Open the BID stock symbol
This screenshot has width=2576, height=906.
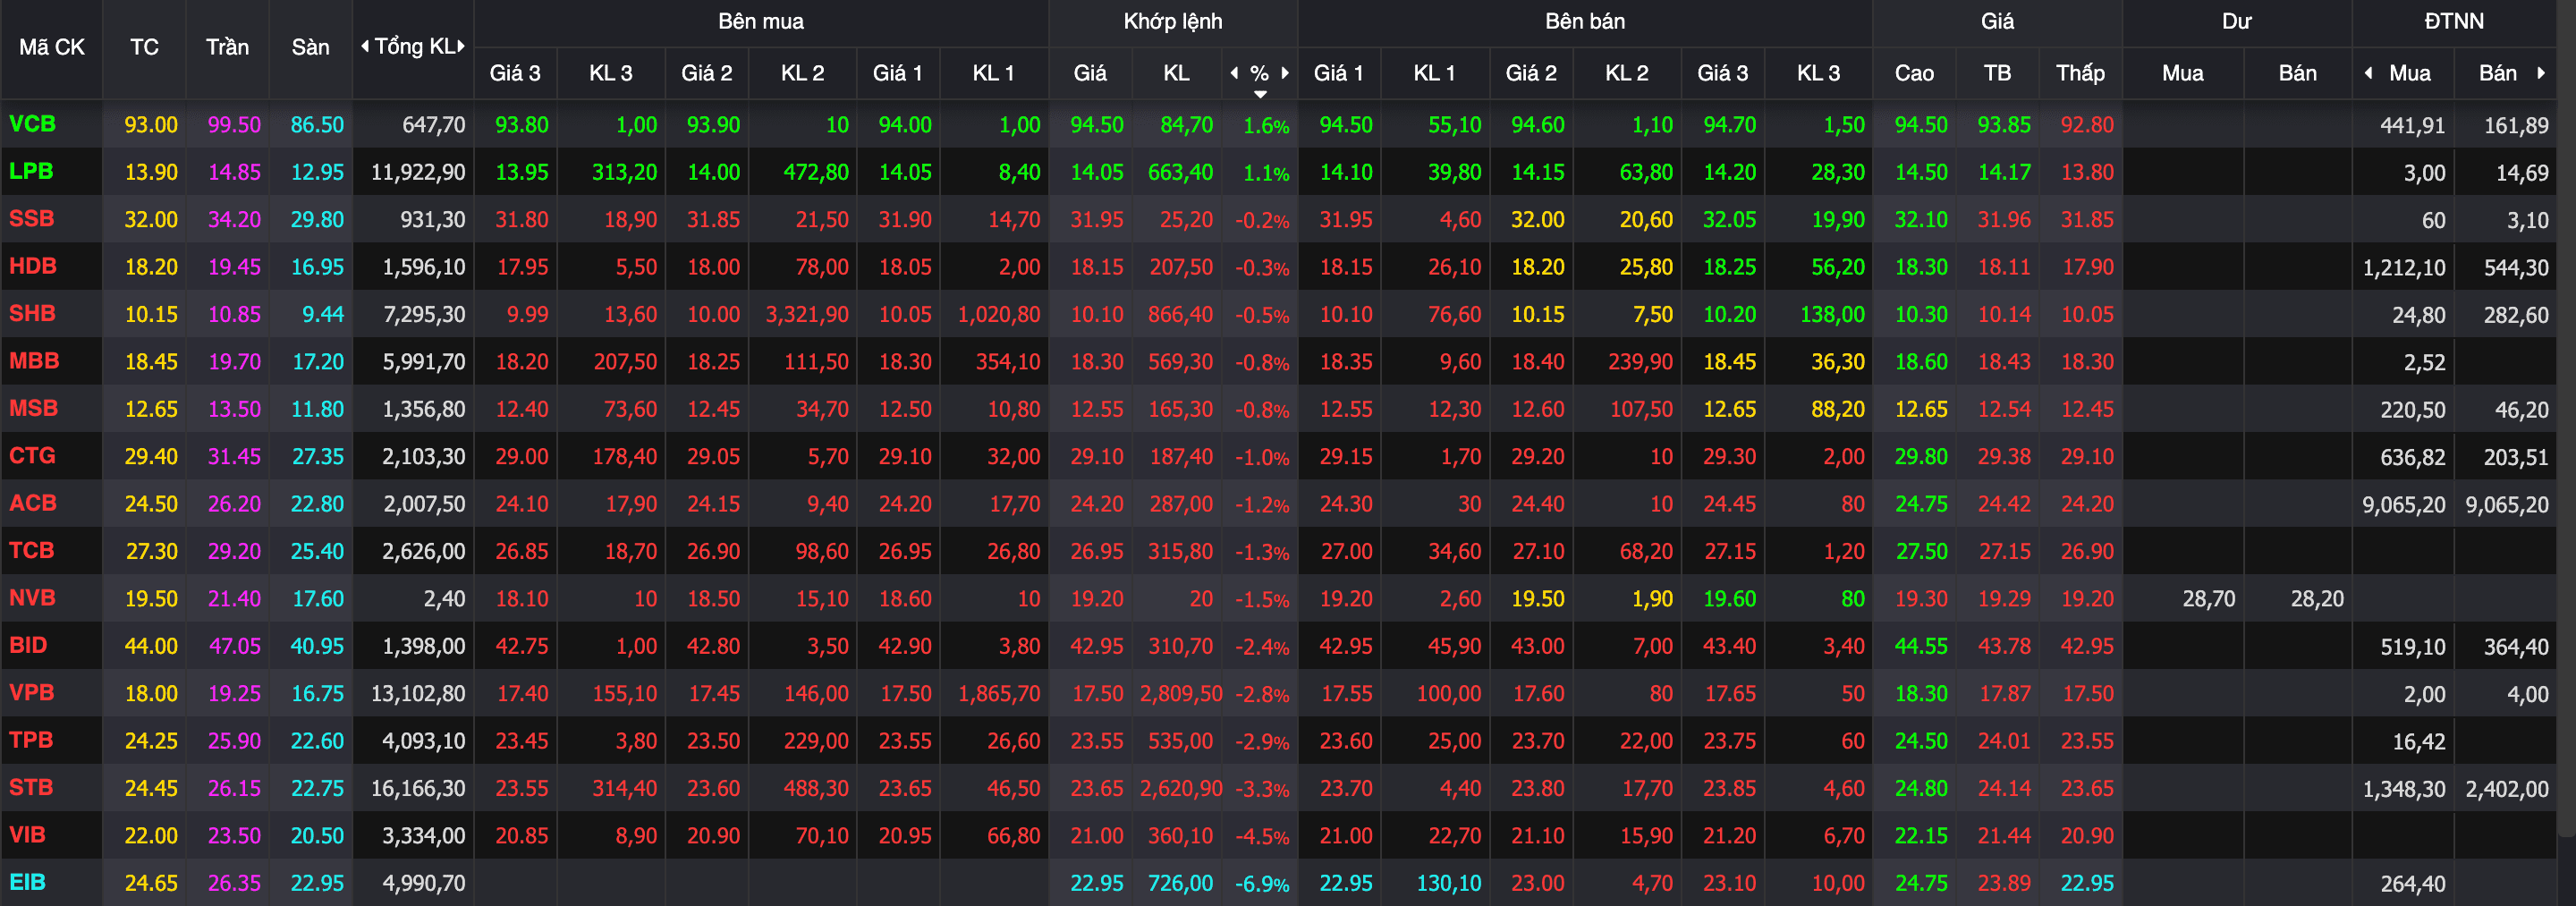(x=28, y=645)
